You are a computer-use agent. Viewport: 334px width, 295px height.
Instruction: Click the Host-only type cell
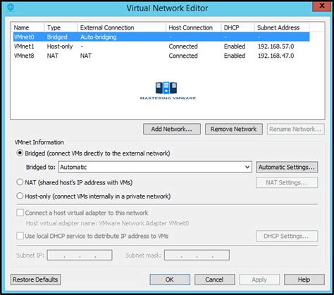(60, 46)
